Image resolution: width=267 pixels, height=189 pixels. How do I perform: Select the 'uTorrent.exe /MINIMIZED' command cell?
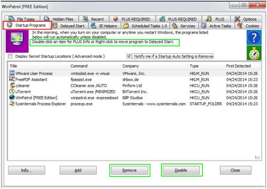tap(93, 92)
